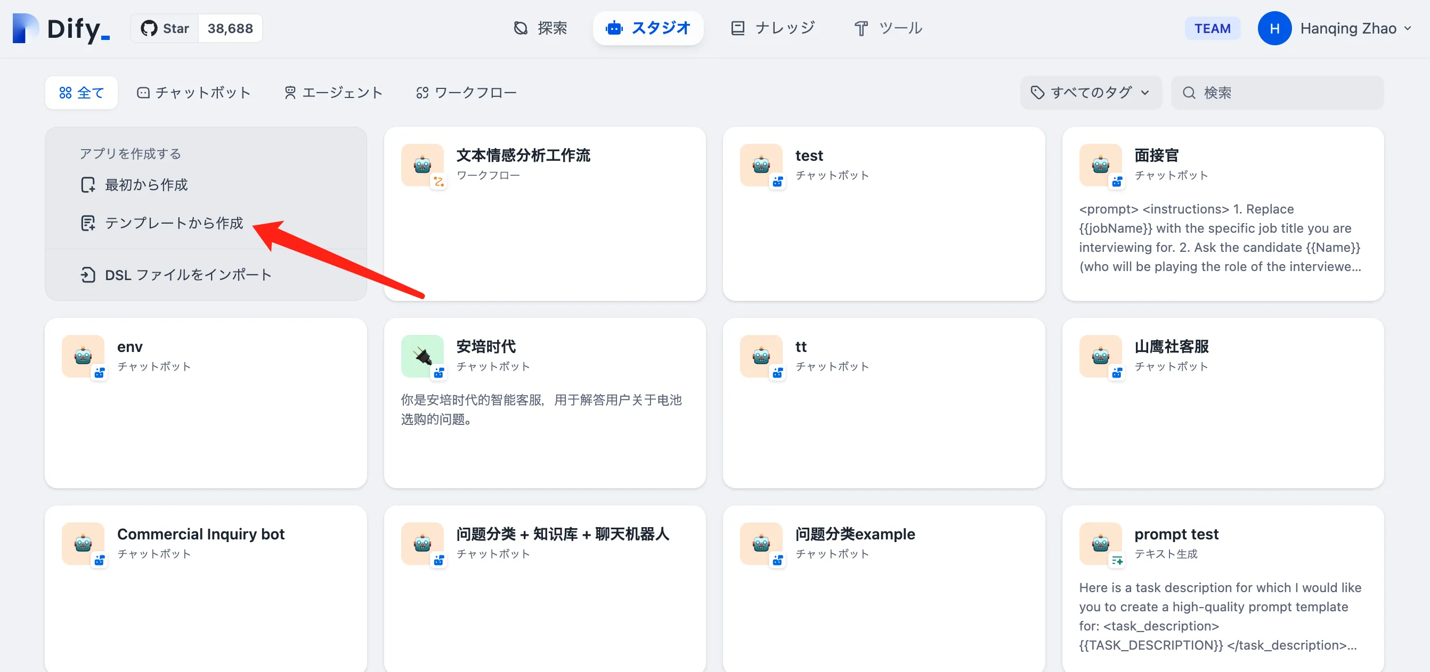Click the TEAM plan badge
The width and height of the screenshot is (1430, 672).
[1212, 28]
